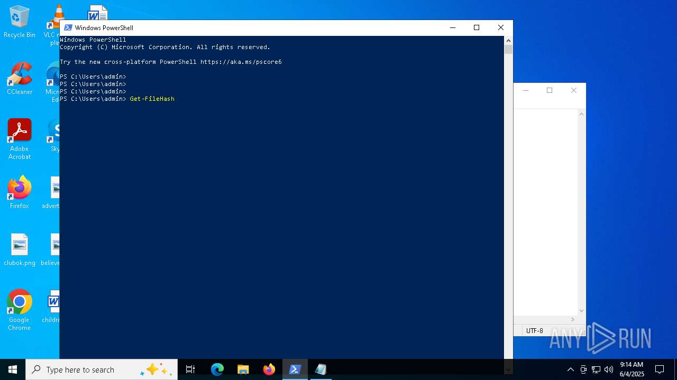Image resolution: width=677 pixels, height=380 pixels.
Task: Maximize the background Notepad window
Action: [550, 90]
